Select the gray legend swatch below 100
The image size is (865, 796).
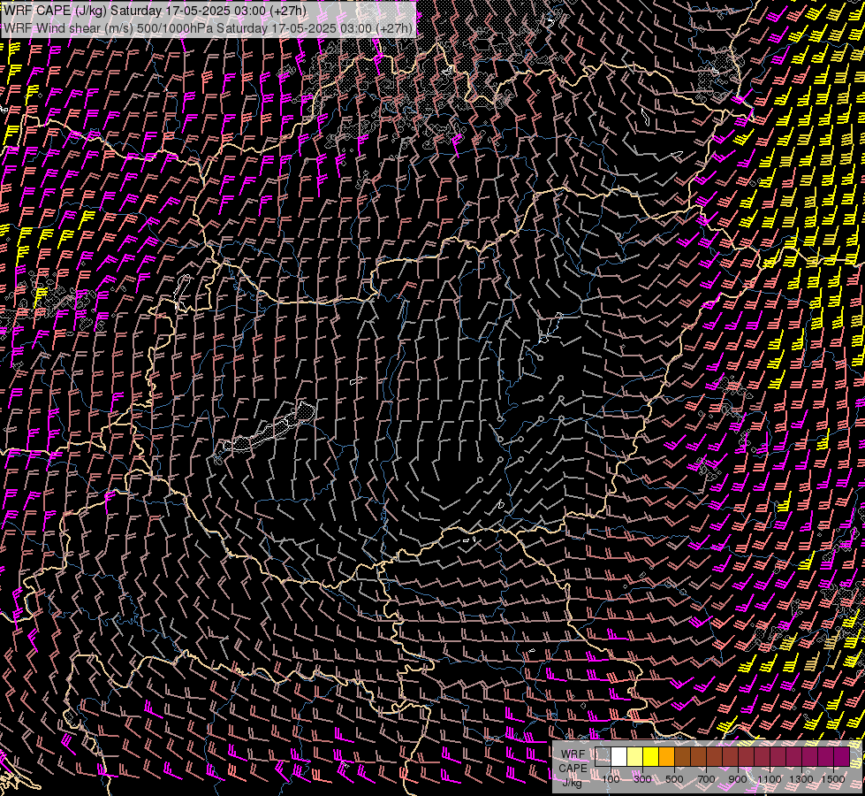click(x=603, y=756)
